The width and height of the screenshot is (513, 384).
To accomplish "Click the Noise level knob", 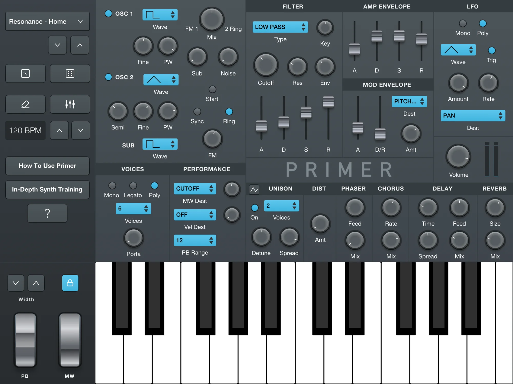I will point(228,57).
